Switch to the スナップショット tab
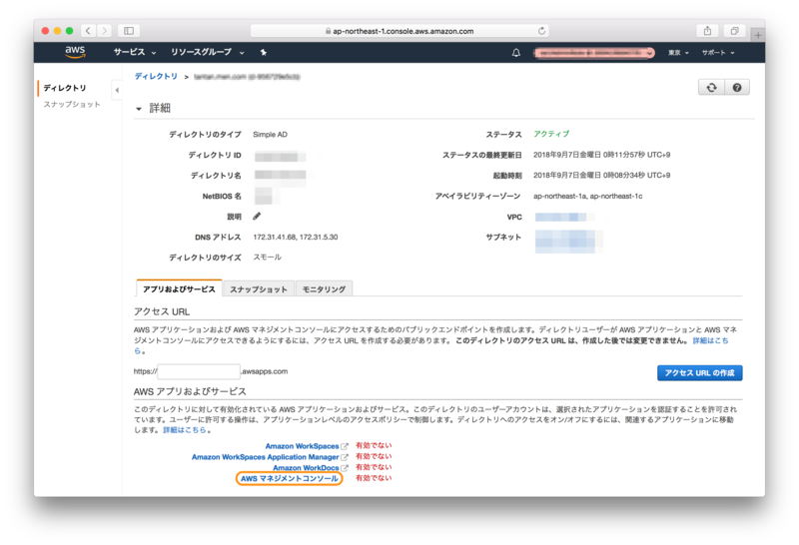Viewport: 799px width, 545px height. click(259, 289)
